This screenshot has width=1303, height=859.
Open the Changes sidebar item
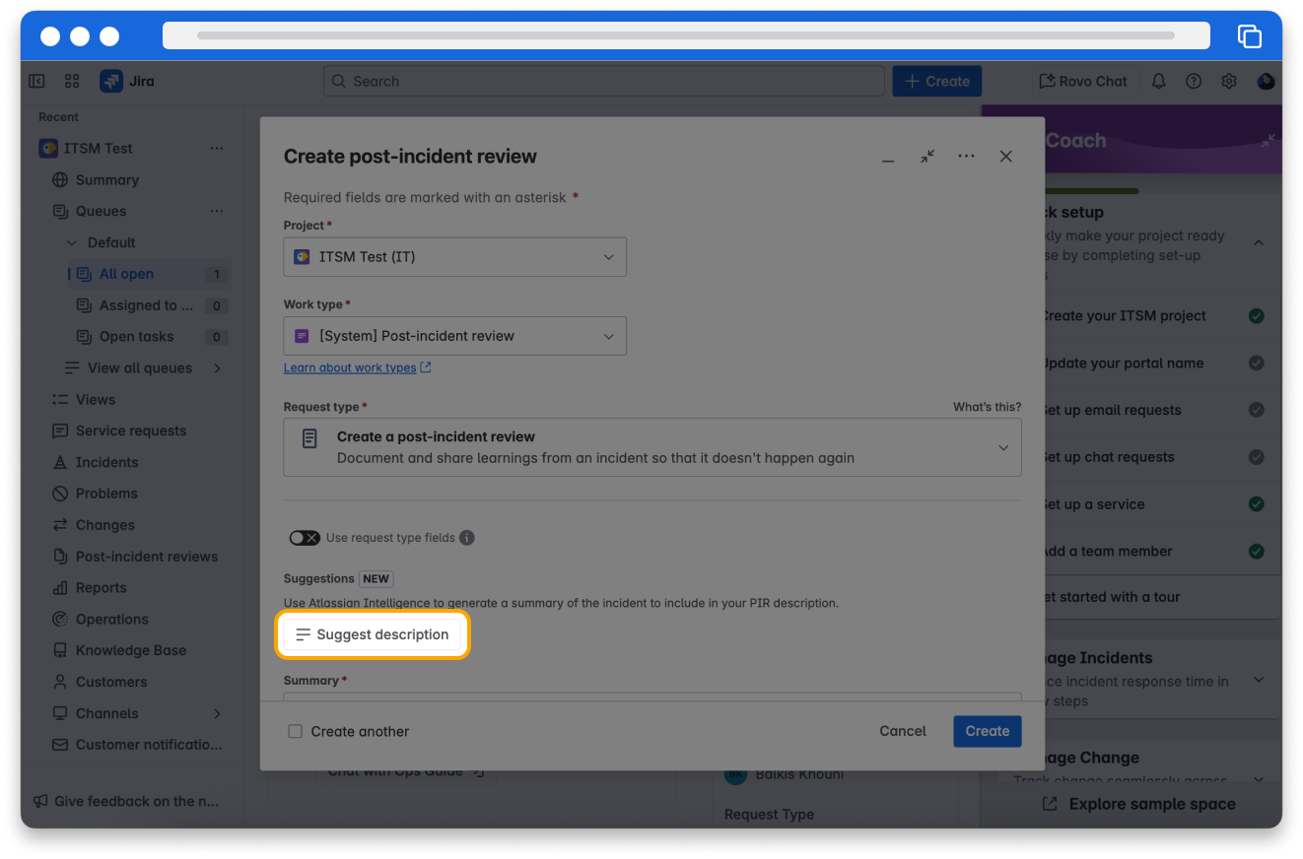(105, 525)
